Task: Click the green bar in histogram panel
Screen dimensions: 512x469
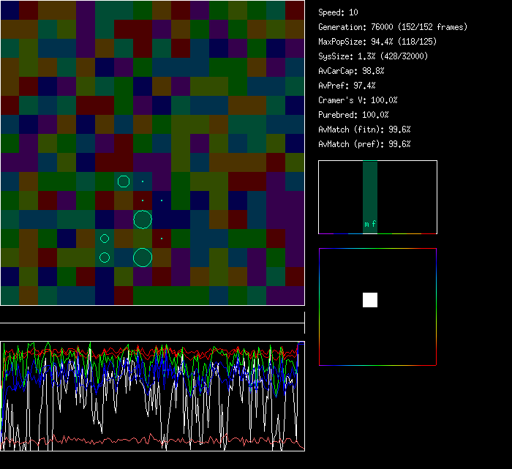Action: [370, 190]
